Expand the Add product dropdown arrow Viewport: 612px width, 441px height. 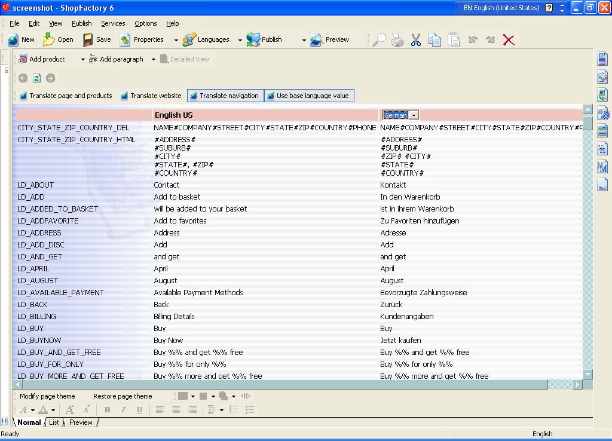coord(82,59)
